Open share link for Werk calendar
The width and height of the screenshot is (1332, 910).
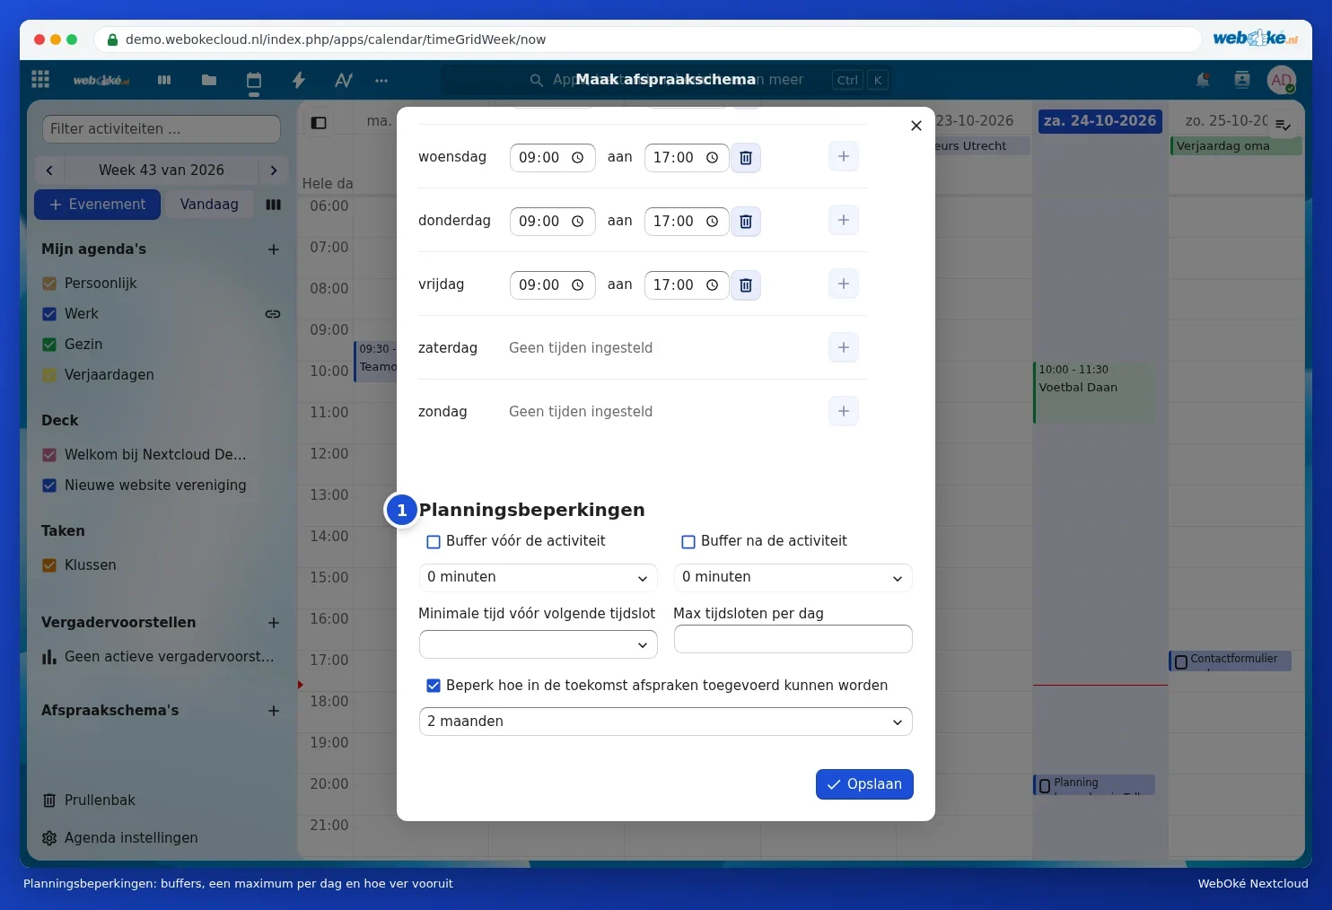[273, 314]
